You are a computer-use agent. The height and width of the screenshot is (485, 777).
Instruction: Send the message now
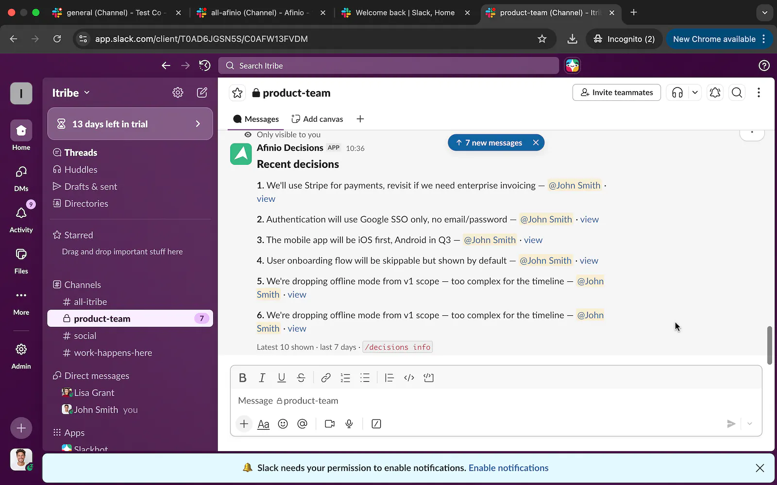tap(731, 424)
